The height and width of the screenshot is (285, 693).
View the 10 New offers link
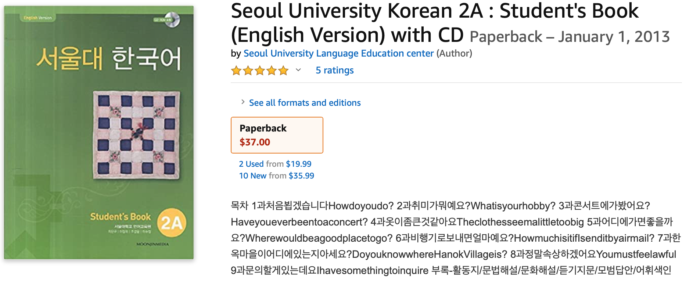(253, 176)
